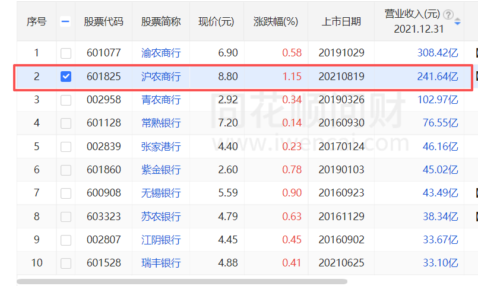Select stock code 601077
478x286 pixels.
[104, 53]
